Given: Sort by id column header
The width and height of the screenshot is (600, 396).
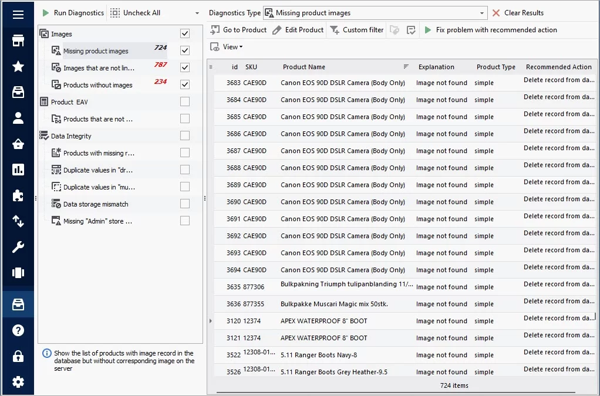Looking at the screenshot, I should (x=235, y=67).
